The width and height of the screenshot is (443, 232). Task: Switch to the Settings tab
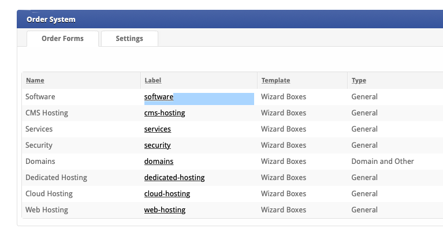tap(129, 39)
